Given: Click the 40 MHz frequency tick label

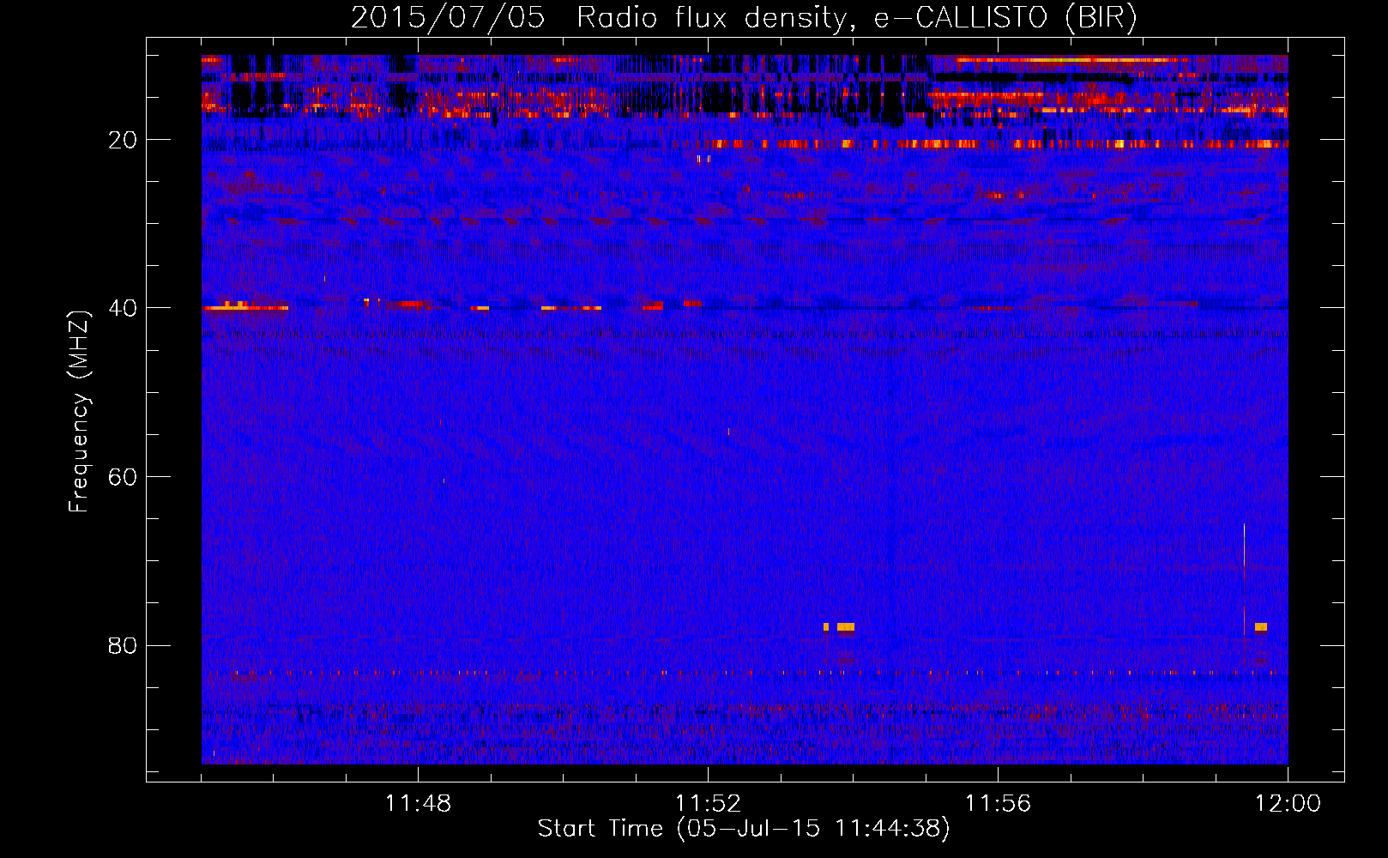Looking at the screenshot, I should click(123, 308).
